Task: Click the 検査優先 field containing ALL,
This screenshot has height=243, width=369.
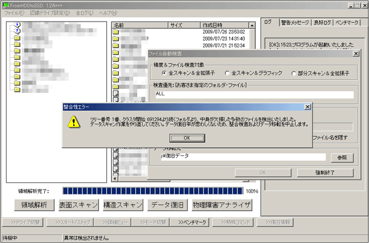Action: 255,94
